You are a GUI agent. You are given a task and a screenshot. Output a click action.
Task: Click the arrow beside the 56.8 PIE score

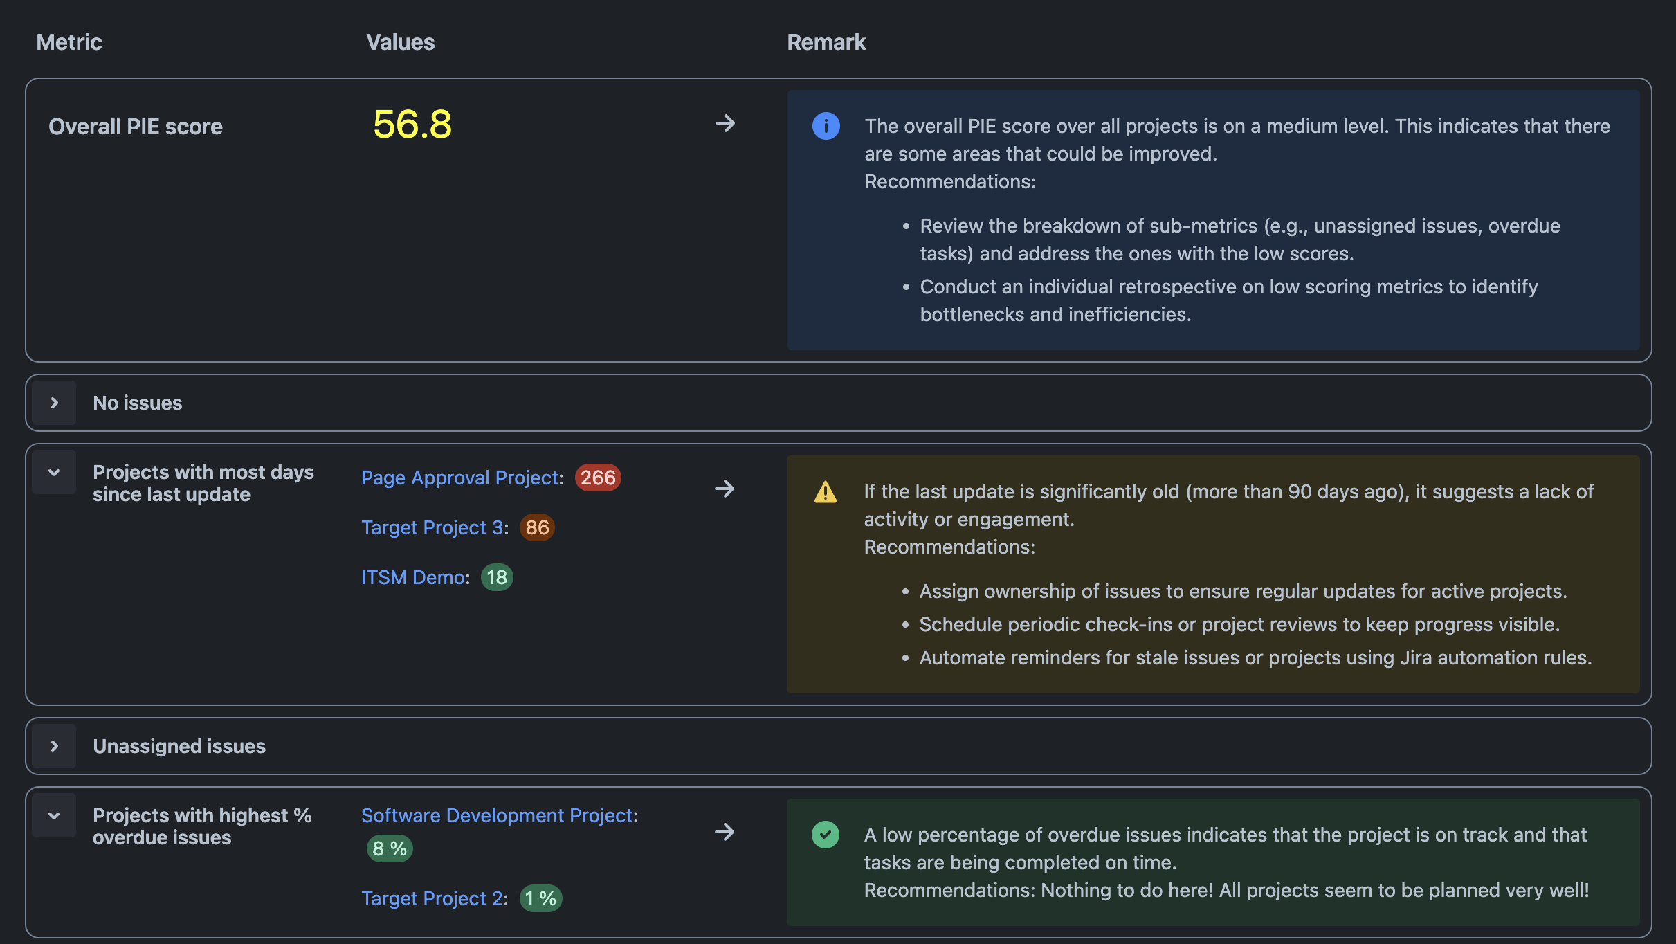click(x=725, y=124)
